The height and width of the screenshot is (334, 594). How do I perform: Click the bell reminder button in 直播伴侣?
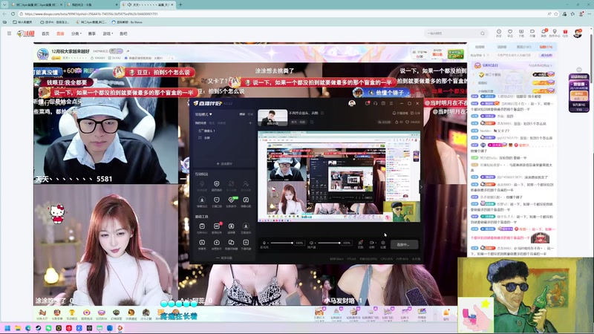(399, 113)
